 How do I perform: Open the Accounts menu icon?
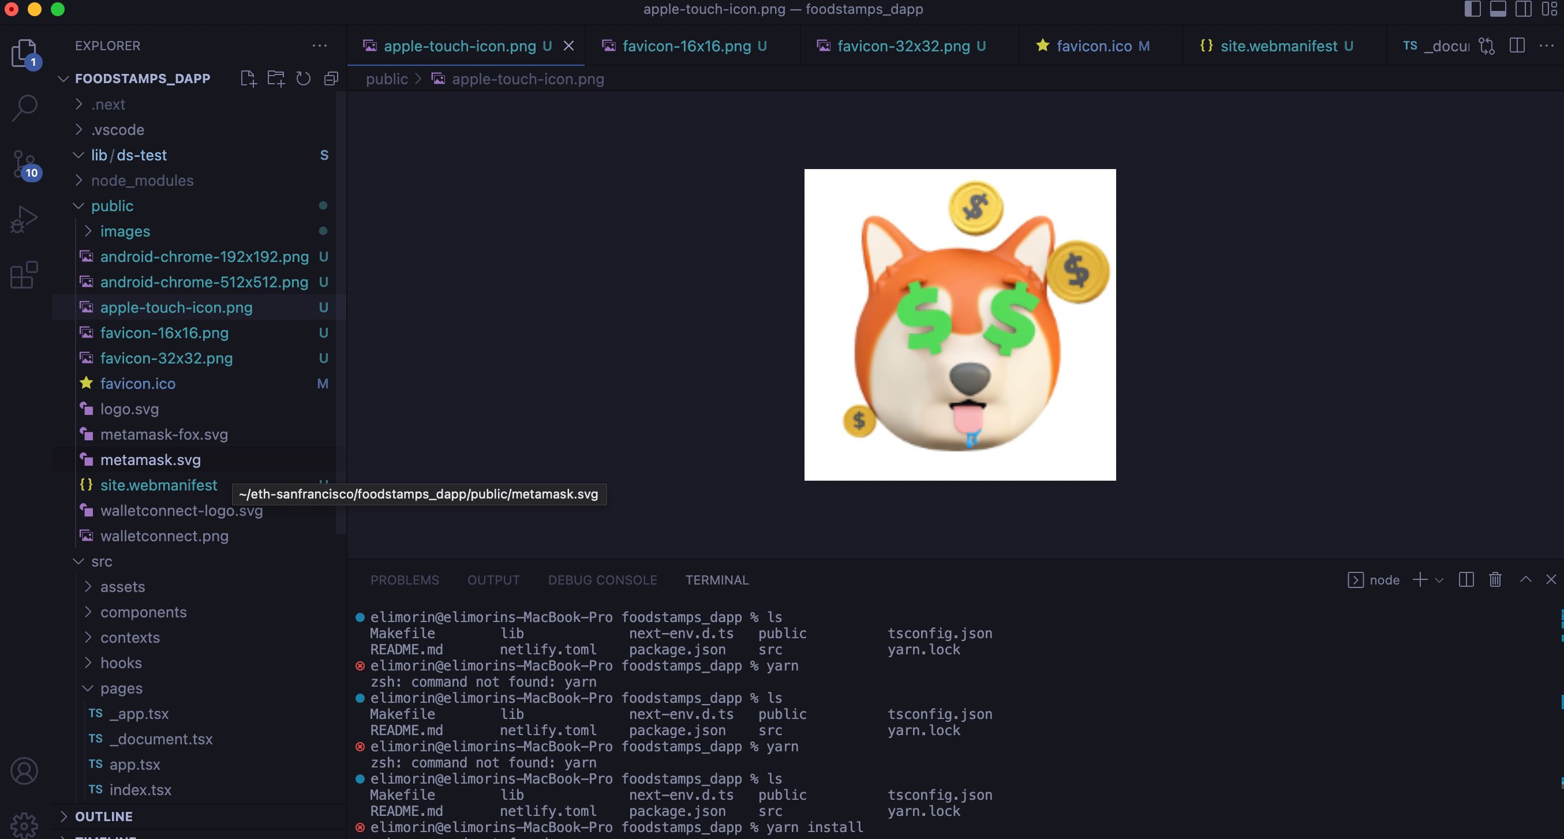[24, 771]
